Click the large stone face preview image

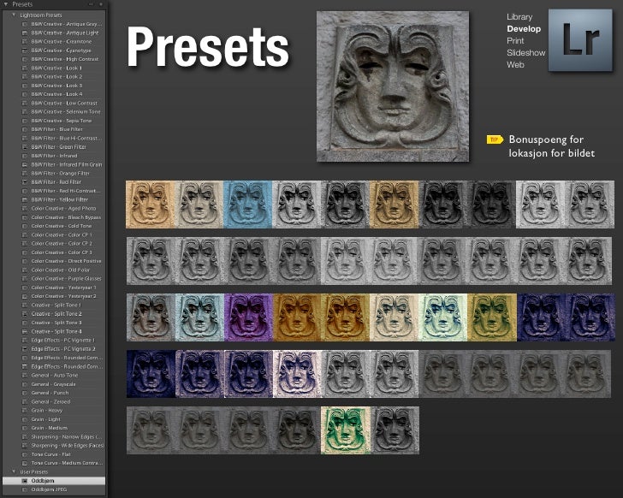pyautogui.click(x=393, y=86)
